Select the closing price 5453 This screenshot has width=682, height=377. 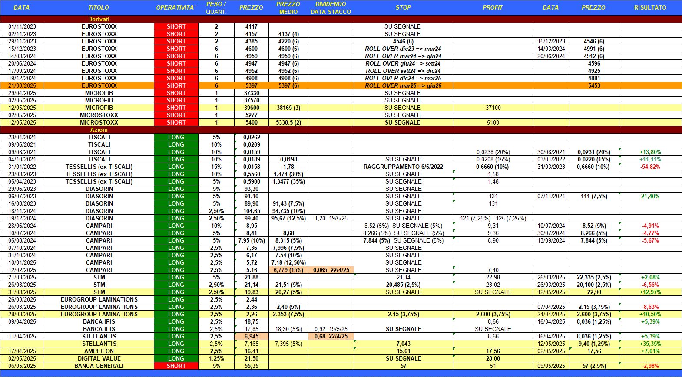pyautogui.click(x=594, y=85)
